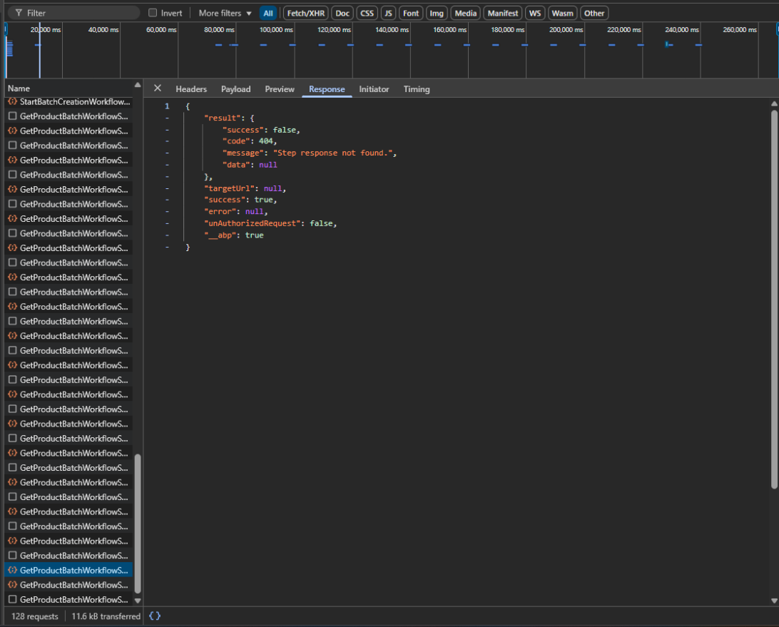Click the "result" key in the response

223,118
